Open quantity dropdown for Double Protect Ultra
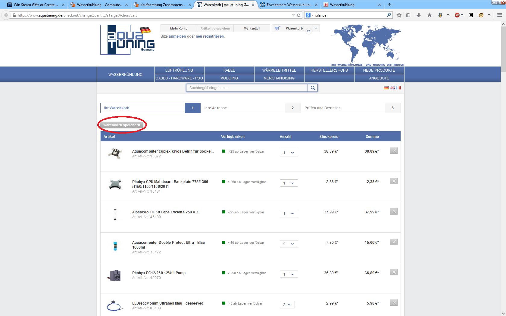This screenshot has height=316, width=506. coord(289,244)
